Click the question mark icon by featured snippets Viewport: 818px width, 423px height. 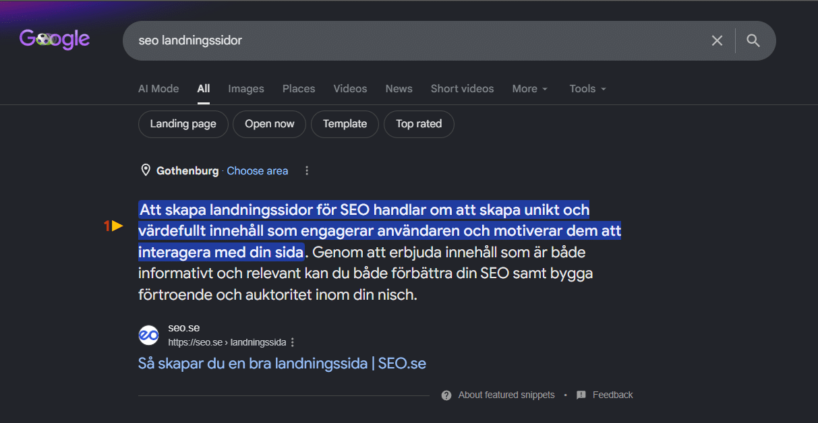tap(446, 395)
